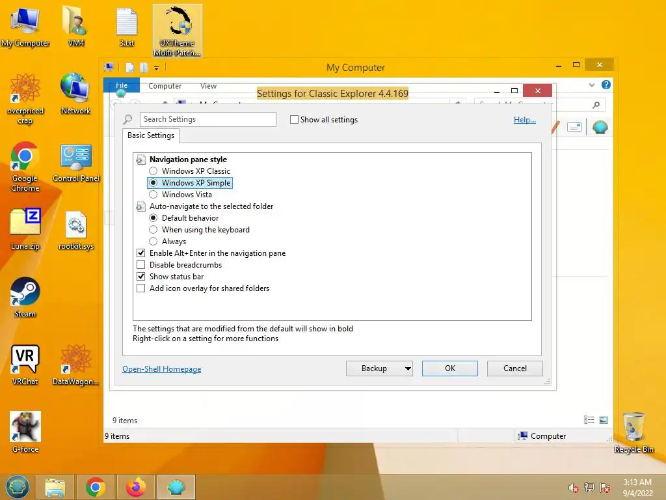Switch to Classic Explorer settings taskbar item
This screenshot has width=666, height=500.
(176, 487)
